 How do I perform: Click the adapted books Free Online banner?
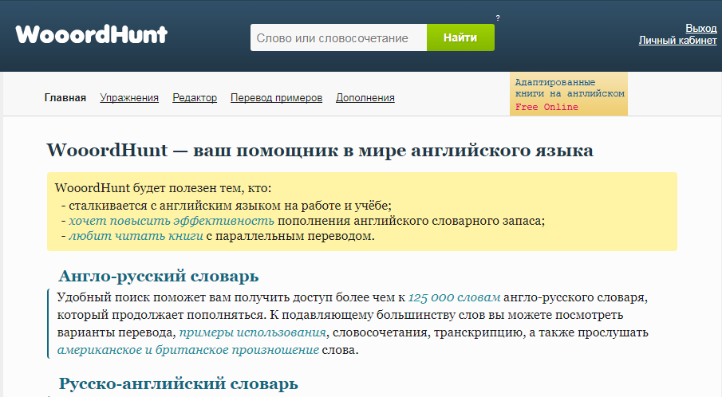pos(569,94)
